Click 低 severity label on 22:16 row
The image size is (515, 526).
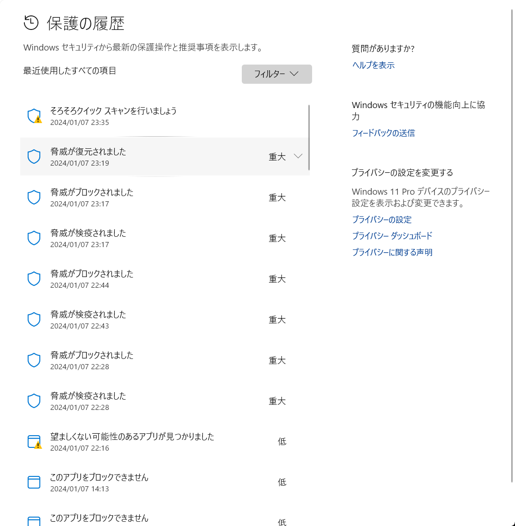(x=282, y=441)
